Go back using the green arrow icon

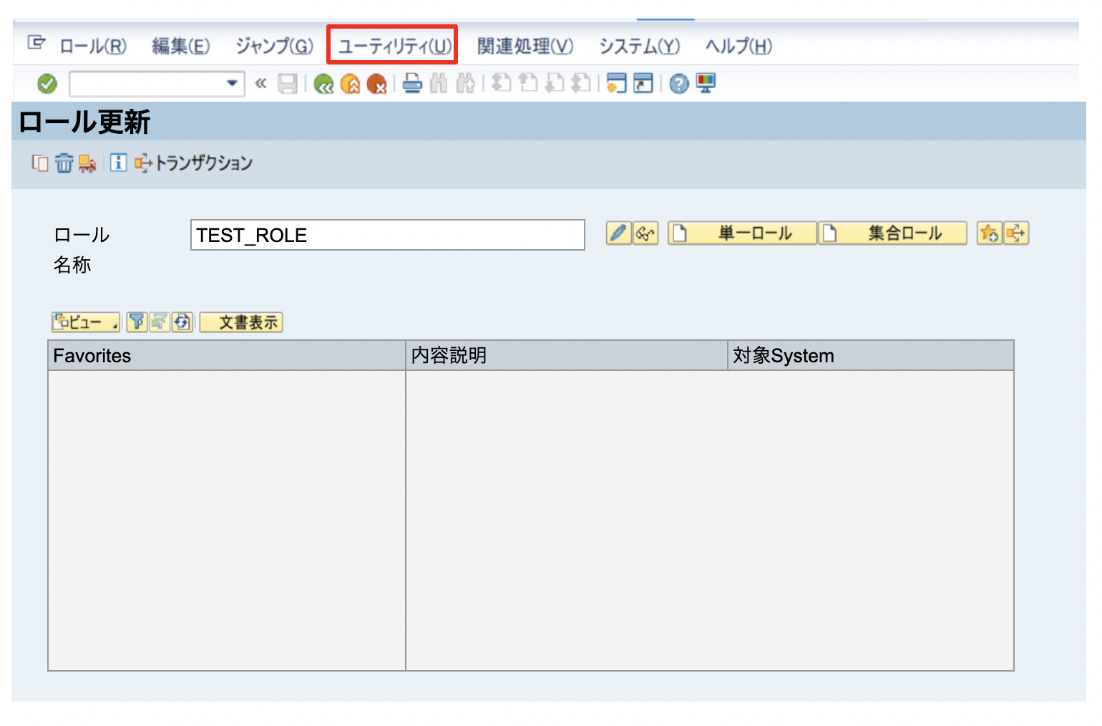pos(323,84)
